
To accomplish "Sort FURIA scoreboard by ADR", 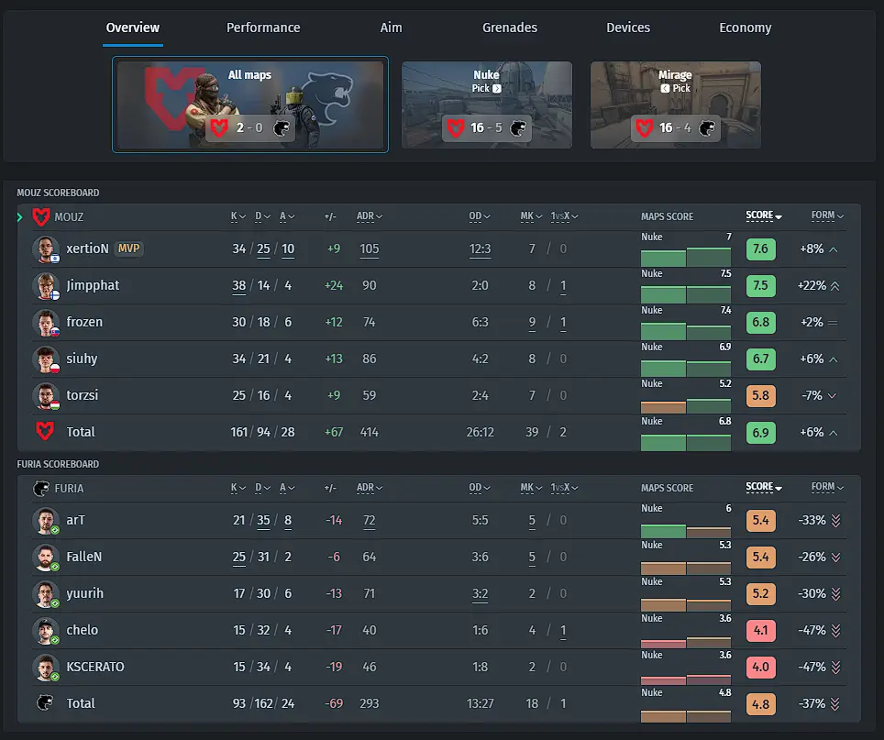I will 370,488.
